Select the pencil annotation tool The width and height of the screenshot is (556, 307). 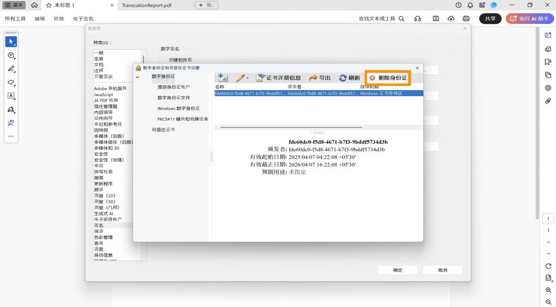11,69
